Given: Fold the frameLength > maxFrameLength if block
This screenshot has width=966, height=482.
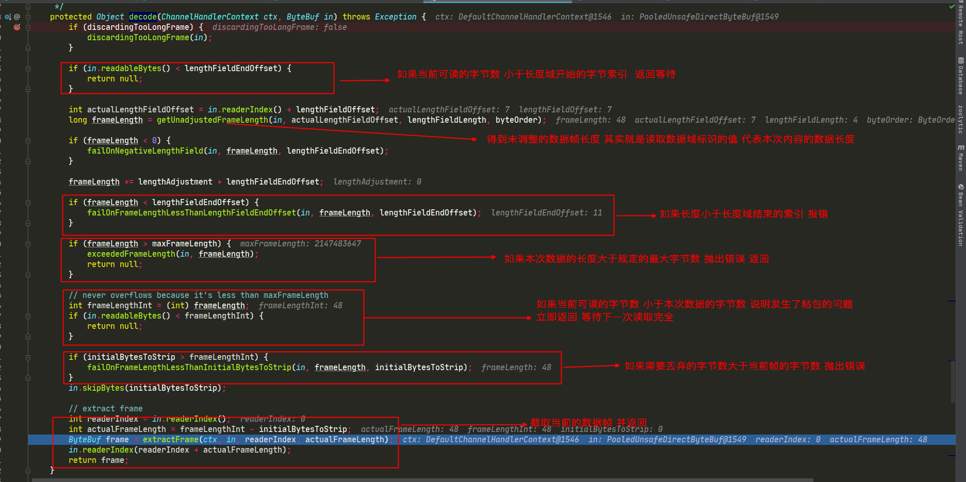Looking at the screenshot, I should pyautogui.click(x=28, y=244).
